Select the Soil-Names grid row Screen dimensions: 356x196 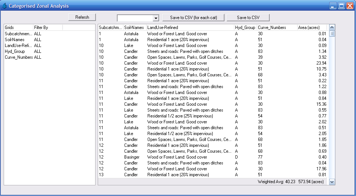pyautogui.click(x=50, y=40)
